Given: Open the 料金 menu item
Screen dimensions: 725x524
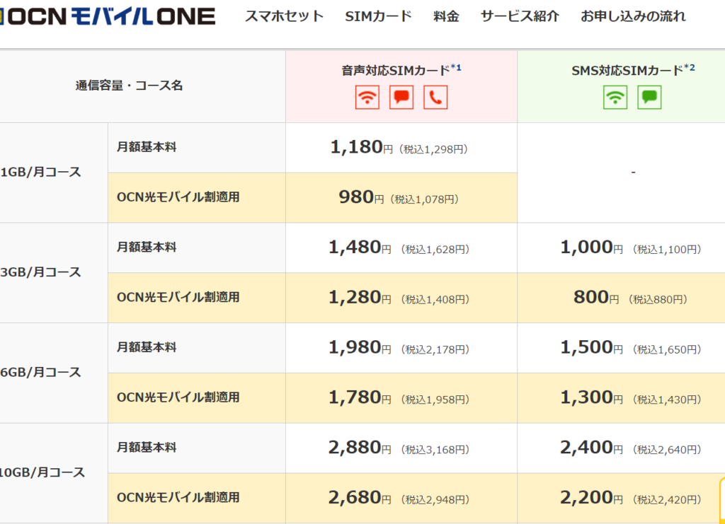Looking at the screenshot, I should [x=446, y=16].
